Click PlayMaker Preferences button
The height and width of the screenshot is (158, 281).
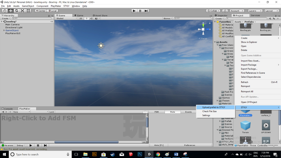190,145
